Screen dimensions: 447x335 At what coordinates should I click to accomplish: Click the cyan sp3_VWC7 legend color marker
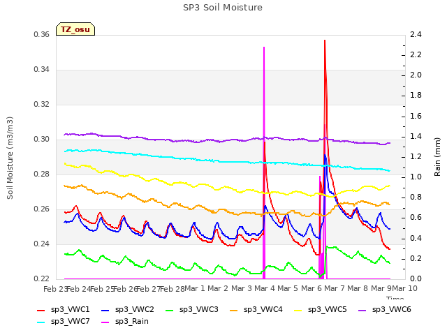coord(41,322)
